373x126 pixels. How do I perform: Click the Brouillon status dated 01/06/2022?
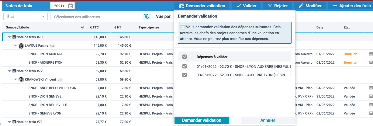pyautogui.click(x=351, y=54)
